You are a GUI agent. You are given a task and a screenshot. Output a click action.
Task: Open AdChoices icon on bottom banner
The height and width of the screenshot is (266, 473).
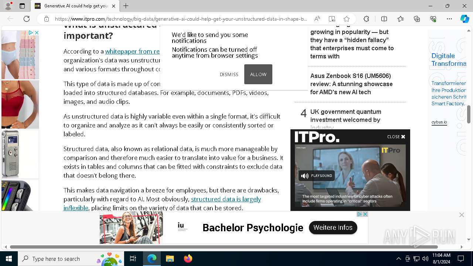point(359,214)
